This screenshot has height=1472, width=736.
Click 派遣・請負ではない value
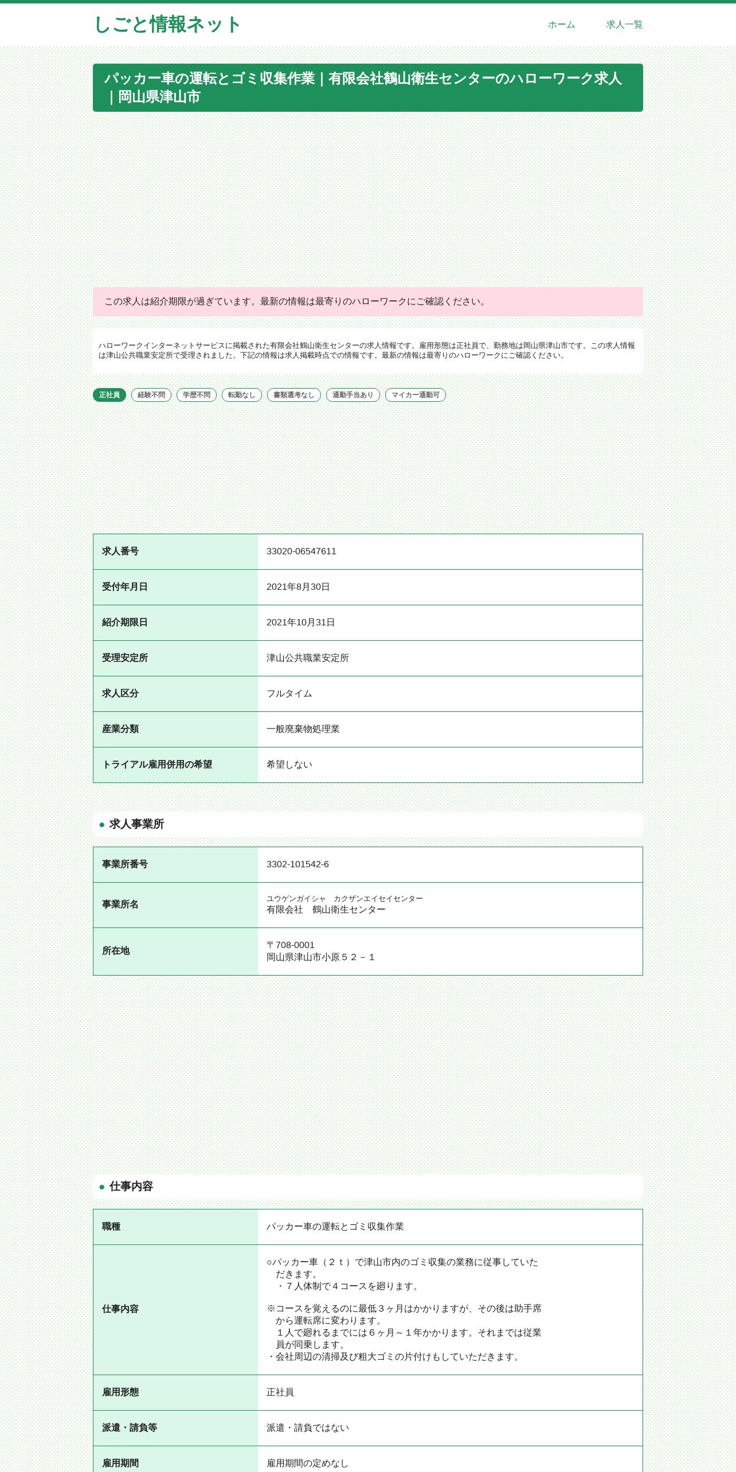[x=308, y=1428]
